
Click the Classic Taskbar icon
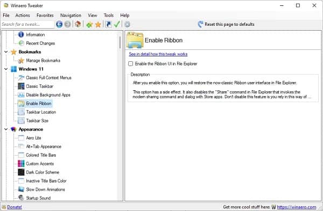coord(21,86)
